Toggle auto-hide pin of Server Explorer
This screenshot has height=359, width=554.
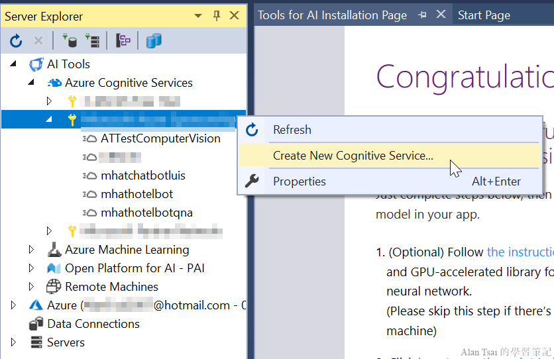(217, 15)
